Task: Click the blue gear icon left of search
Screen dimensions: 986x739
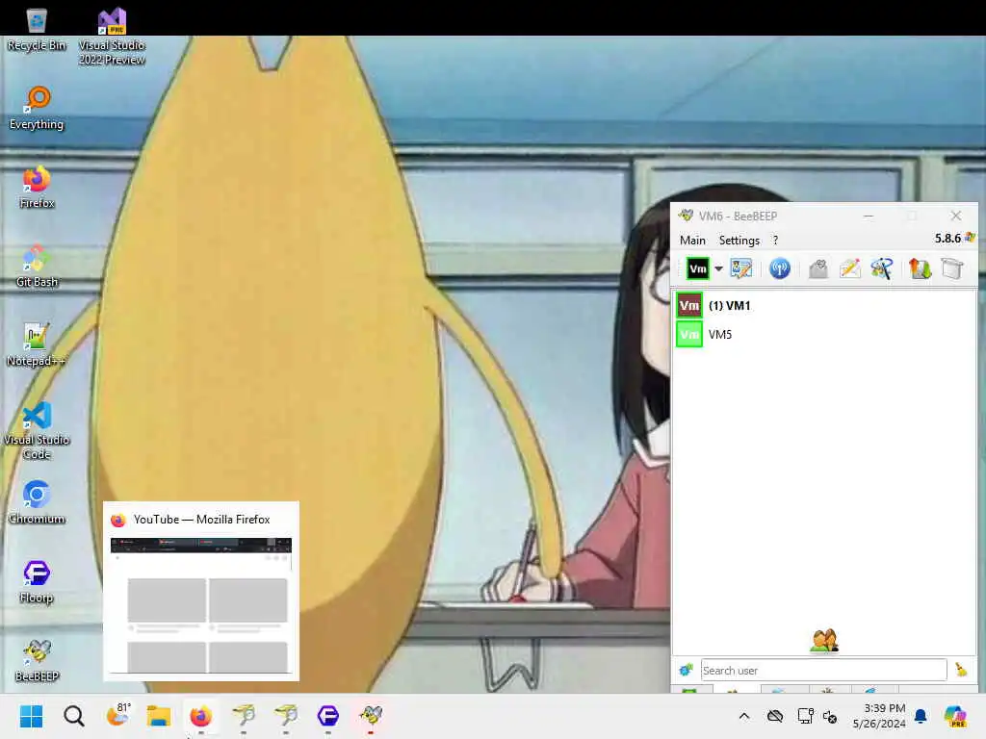Action: coord(686,670)
